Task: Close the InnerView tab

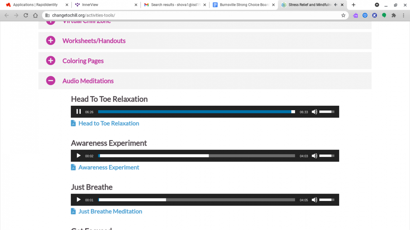Action: [136, 5]
